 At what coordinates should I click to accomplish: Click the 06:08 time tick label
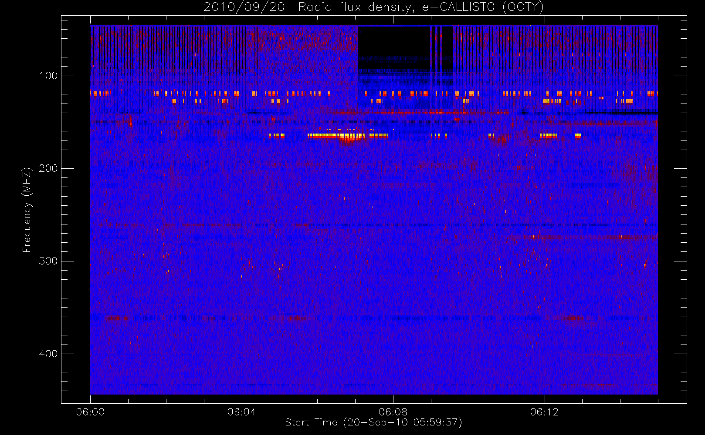click(x=393, y=412)
